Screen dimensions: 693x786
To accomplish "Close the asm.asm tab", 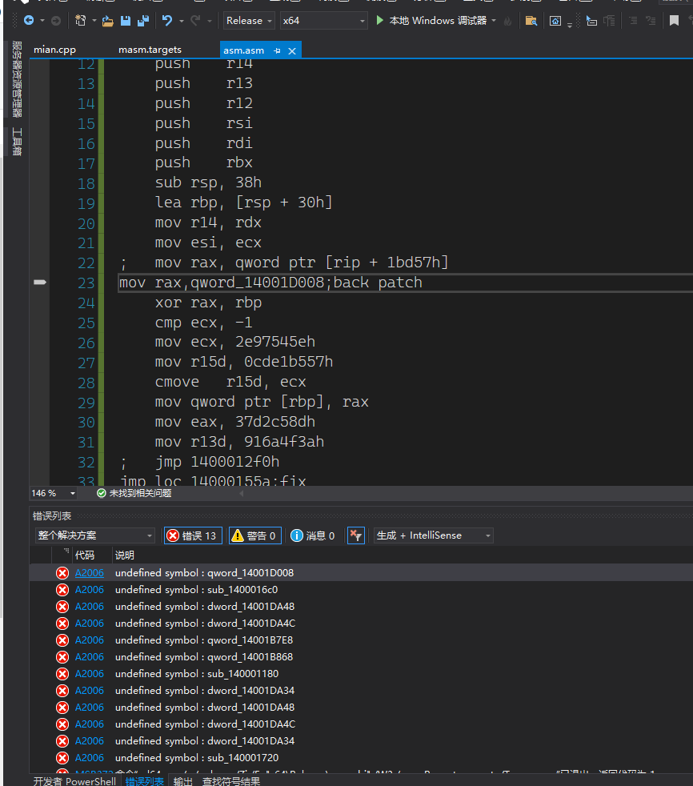I will tap(292, 50).
